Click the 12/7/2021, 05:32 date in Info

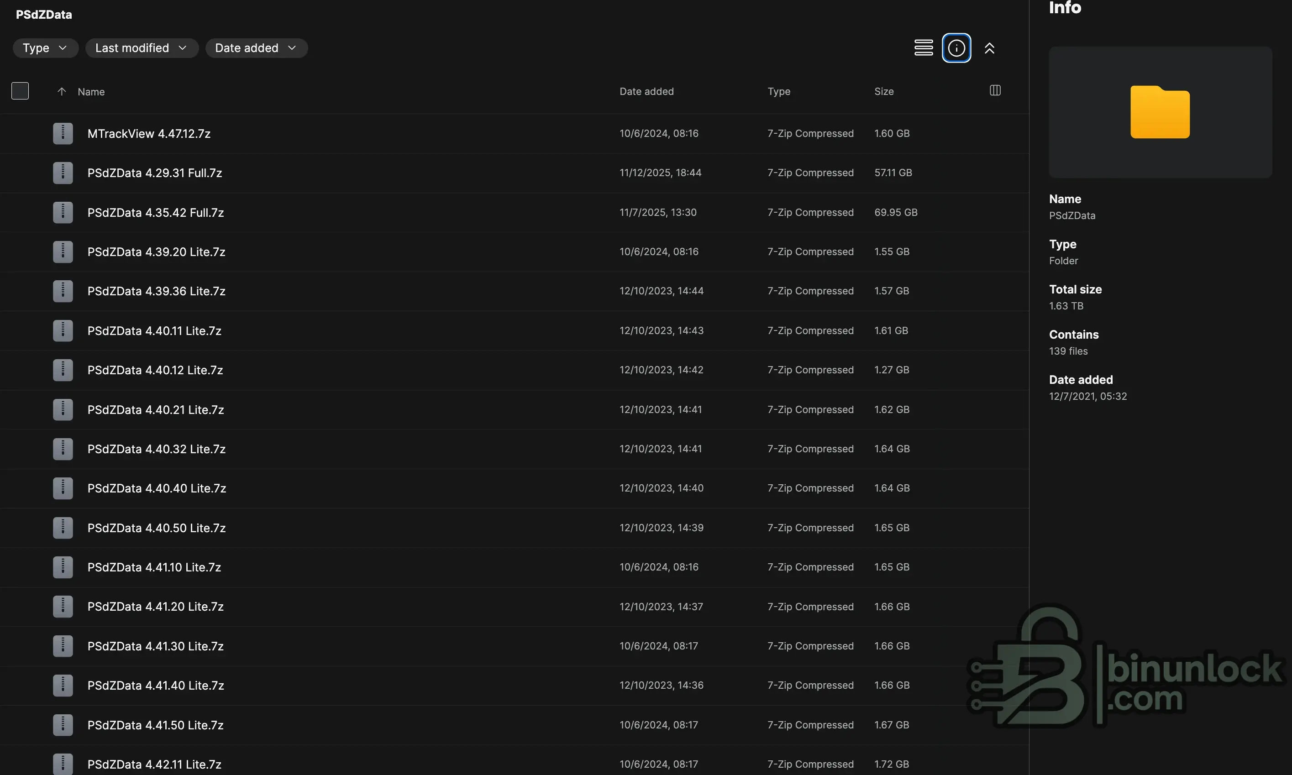tap(1088, 396)
